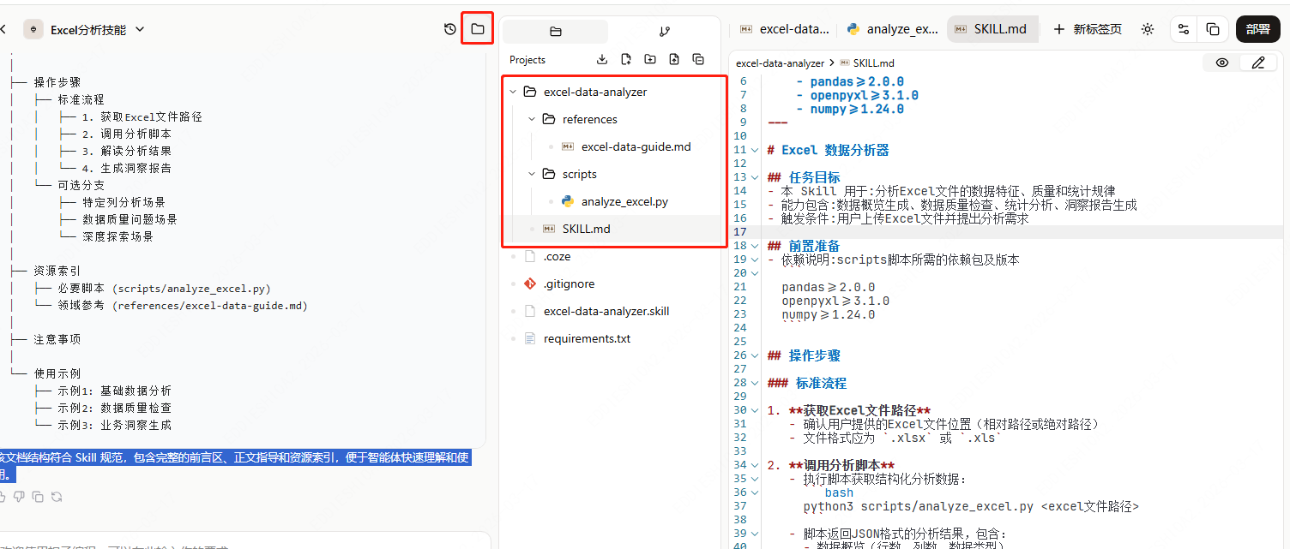Open the settings sliders icon
1290x549 pixels.
[1184, 29]
